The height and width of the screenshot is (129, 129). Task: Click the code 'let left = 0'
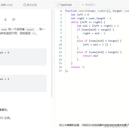[x=80, y=15]
